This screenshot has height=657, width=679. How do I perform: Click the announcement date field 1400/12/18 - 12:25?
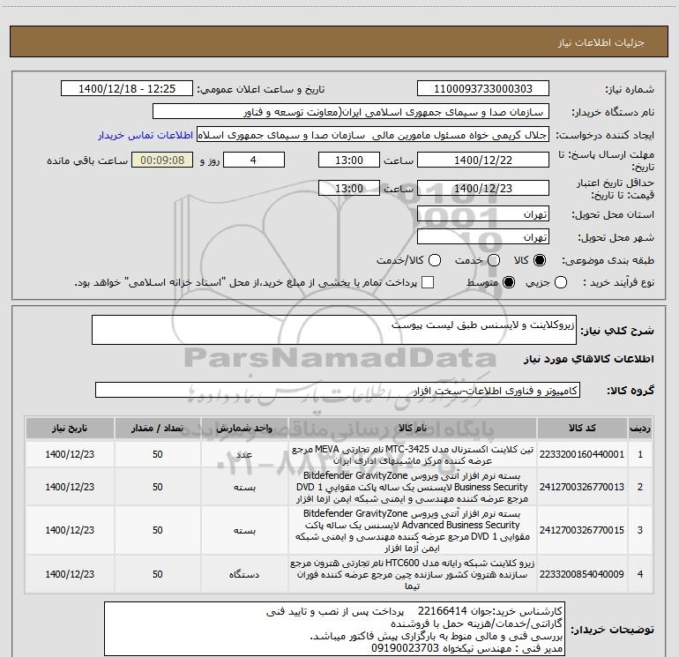127,89
